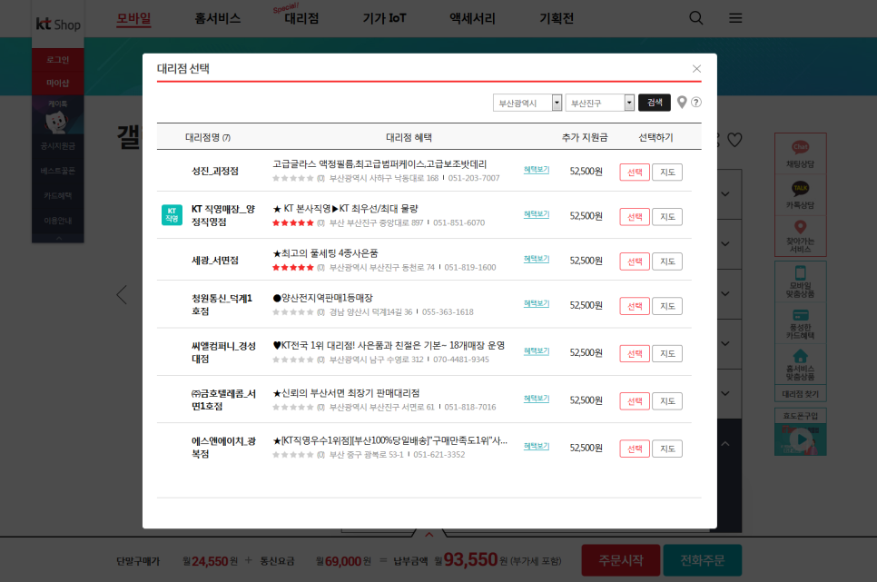Open 대리점 찾기 in right panel
The height and width of the screenshot is (582, 877).
click(801, 394)
